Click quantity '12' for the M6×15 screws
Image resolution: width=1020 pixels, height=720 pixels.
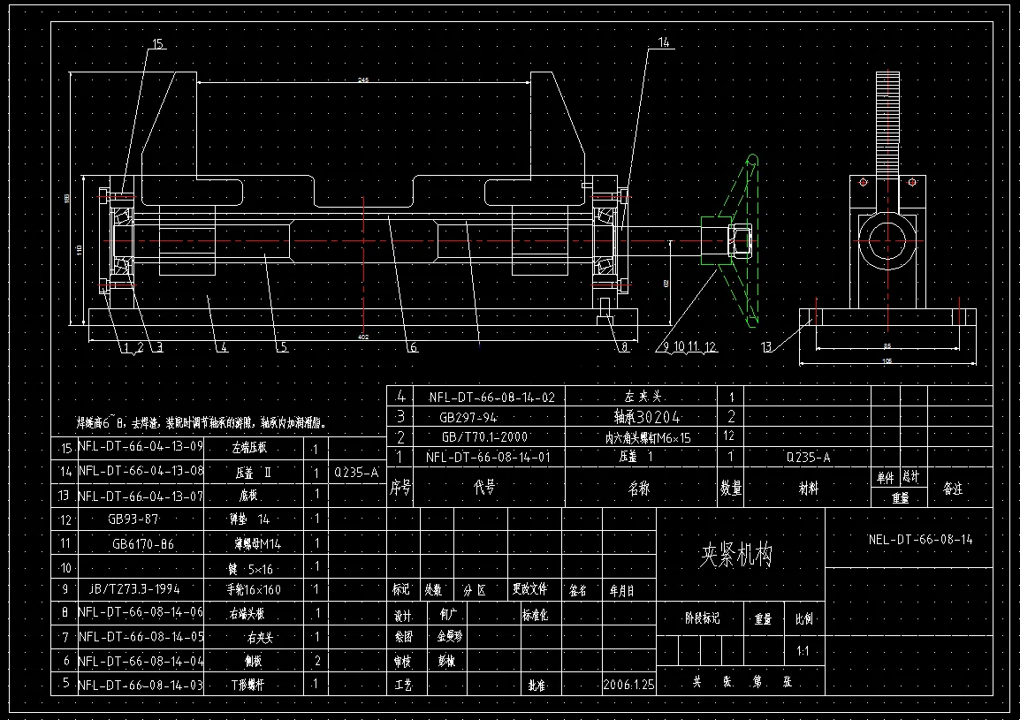click(729, 436)
